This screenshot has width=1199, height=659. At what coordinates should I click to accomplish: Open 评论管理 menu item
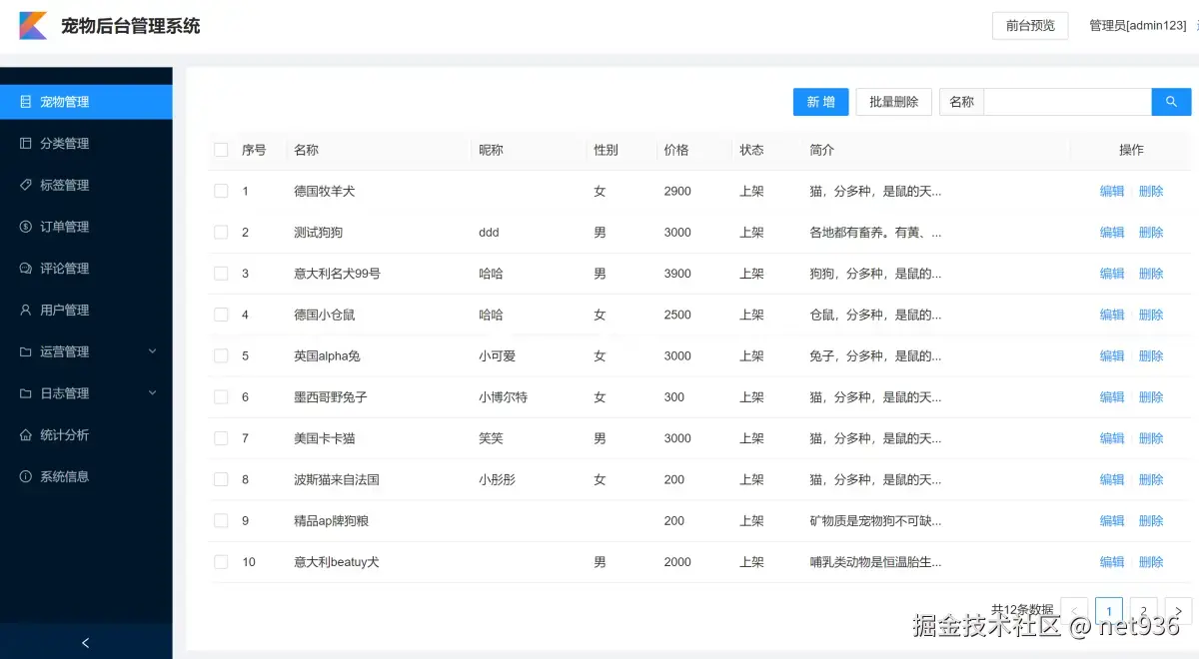(86, 269)
